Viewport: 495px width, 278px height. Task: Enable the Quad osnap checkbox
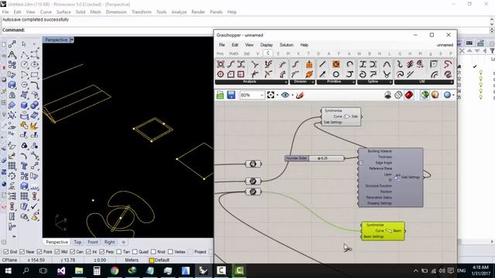pos(135,252)
